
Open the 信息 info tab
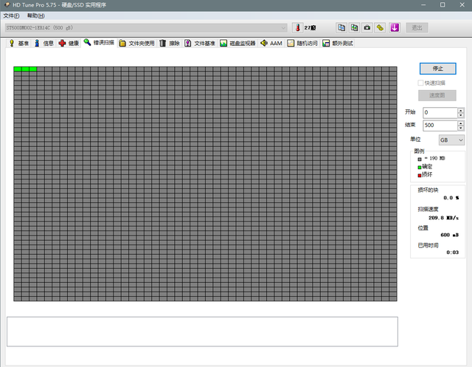pos(44,44)
